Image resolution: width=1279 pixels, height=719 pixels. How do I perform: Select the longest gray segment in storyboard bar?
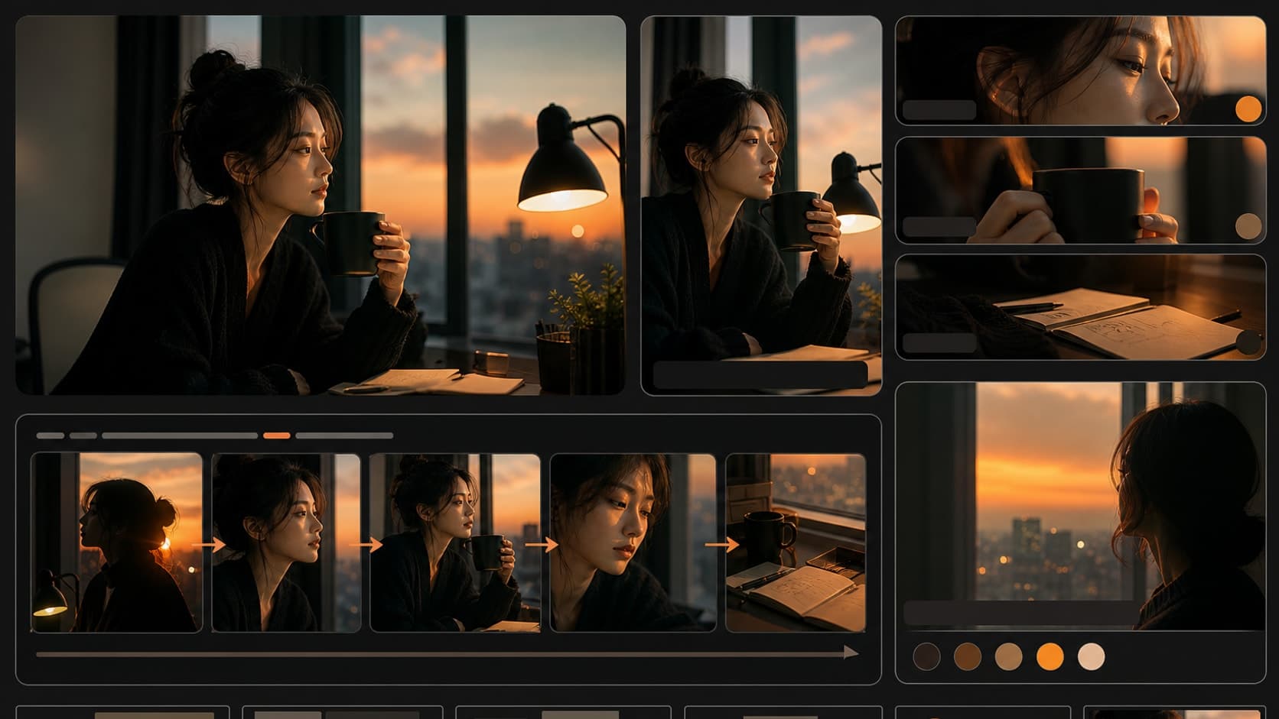pyautogui.click(x=180, y=436)
